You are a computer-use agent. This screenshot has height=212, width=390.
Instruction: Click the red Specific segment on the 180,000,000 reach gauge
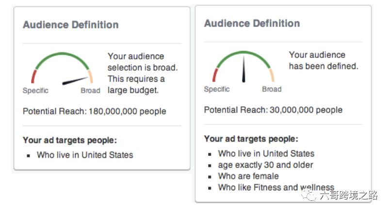click(34, 76)
